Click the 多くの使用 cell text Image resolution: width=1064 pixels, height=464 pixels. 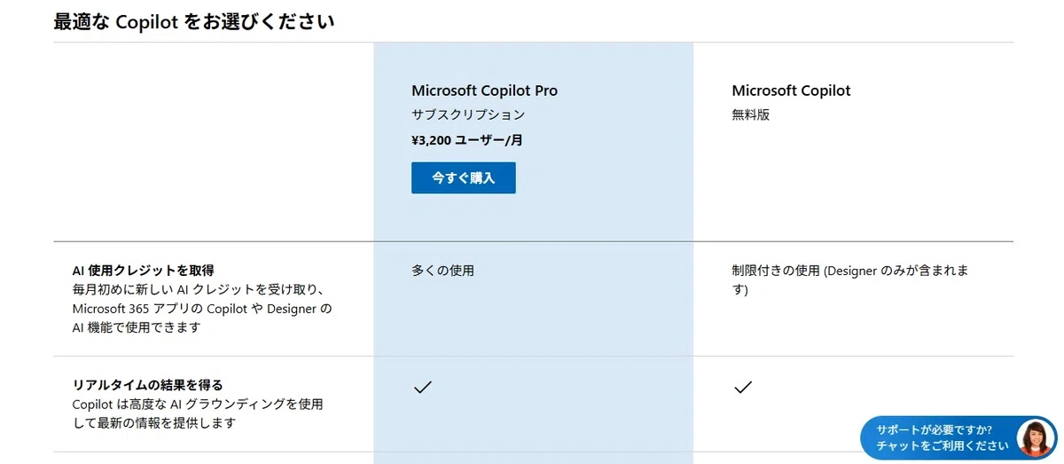pos(442,271)
